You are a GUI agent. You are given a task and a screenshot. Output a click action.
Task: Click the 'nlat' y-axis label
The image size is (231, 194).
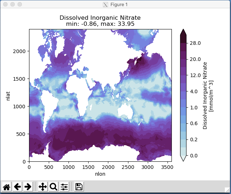[x=8, y=96]
